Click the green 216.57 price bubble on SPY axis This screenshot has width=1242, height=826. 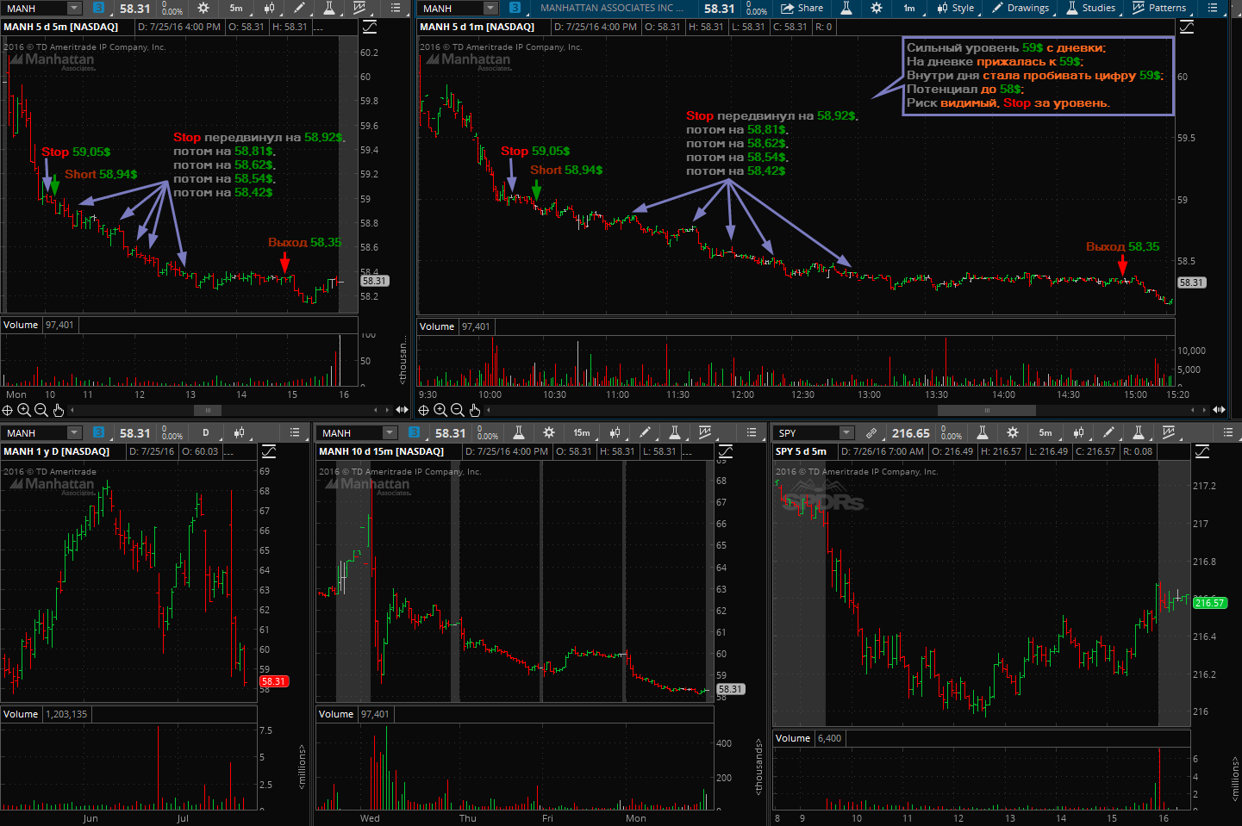(1209, 603)
